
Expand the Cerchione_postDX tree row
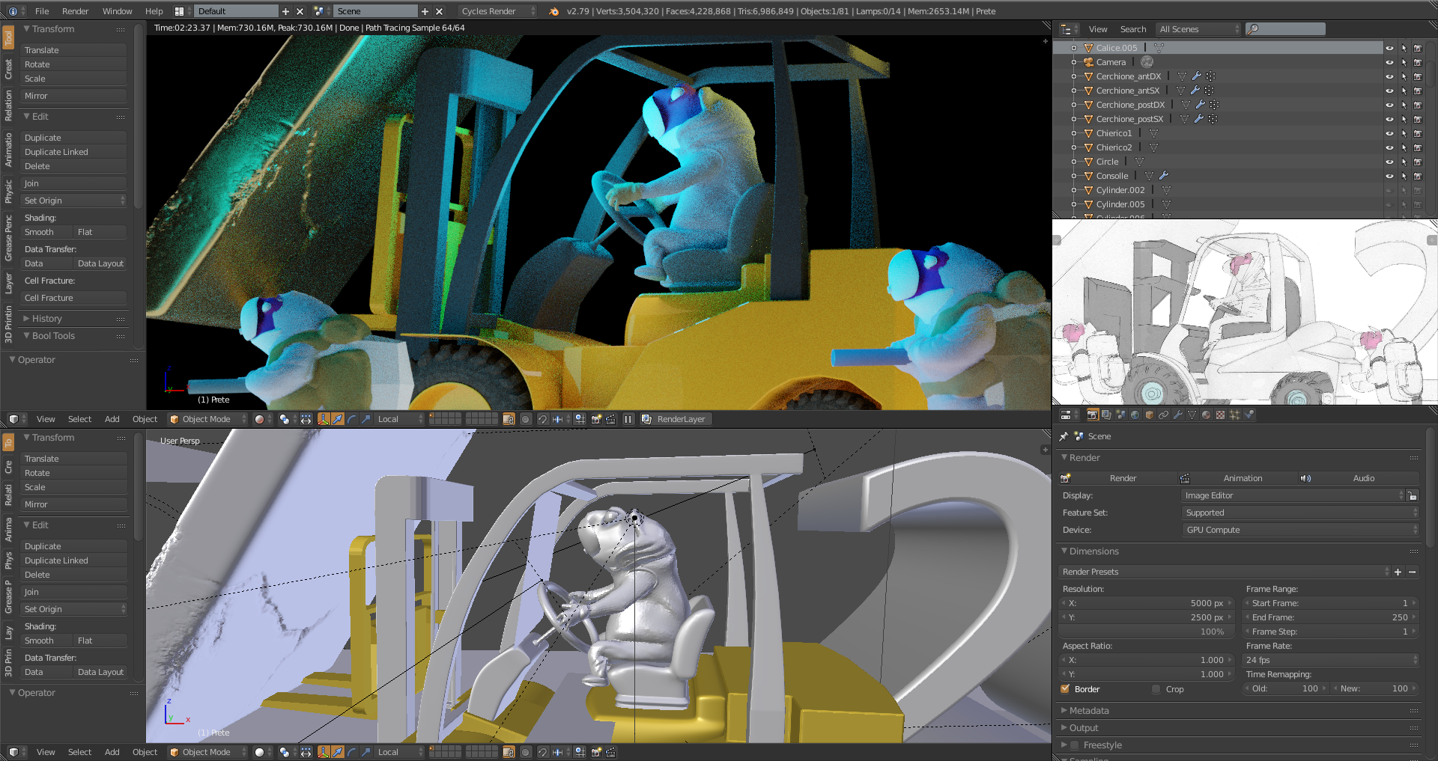[1074, 105]
